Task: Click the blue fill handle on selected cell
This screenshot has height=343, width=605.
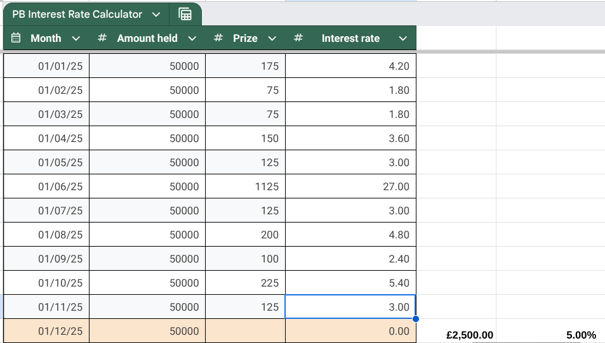Action: tap(416, 318)
